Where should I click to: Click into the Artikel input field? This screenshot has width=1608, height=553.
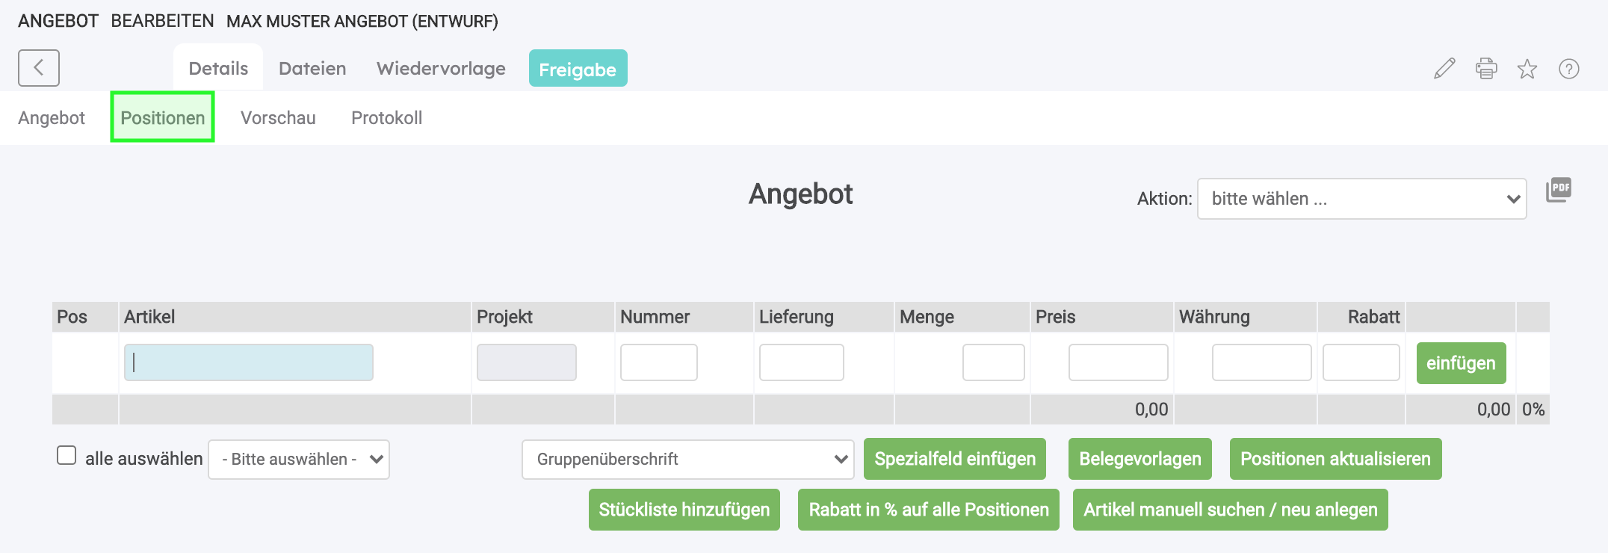[x=249, y=362]
